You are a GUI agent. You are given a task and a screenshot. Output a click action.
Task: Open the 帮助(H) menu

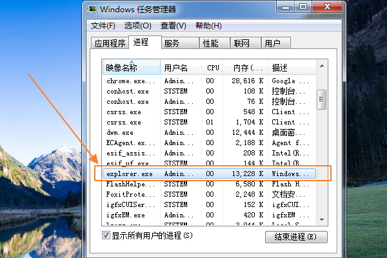coord(208,25)
